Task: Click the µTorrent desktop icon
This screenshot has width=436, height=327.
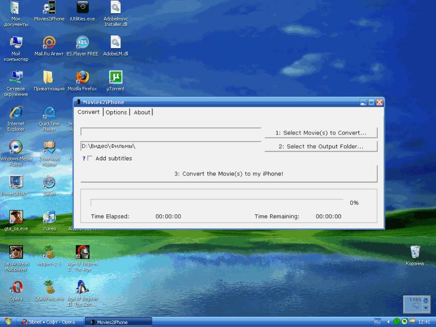Action: point(115,77)
